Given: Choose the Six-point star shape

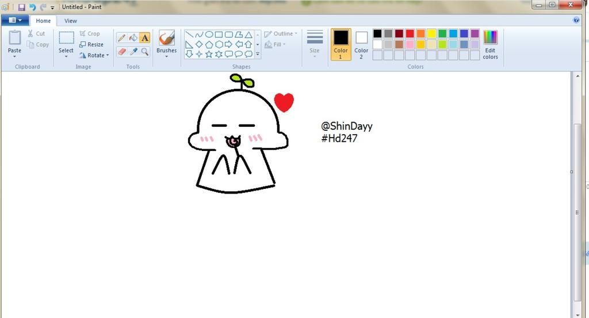Looking at the screenshot, I should pyautogui.click(x=219, y=54).
